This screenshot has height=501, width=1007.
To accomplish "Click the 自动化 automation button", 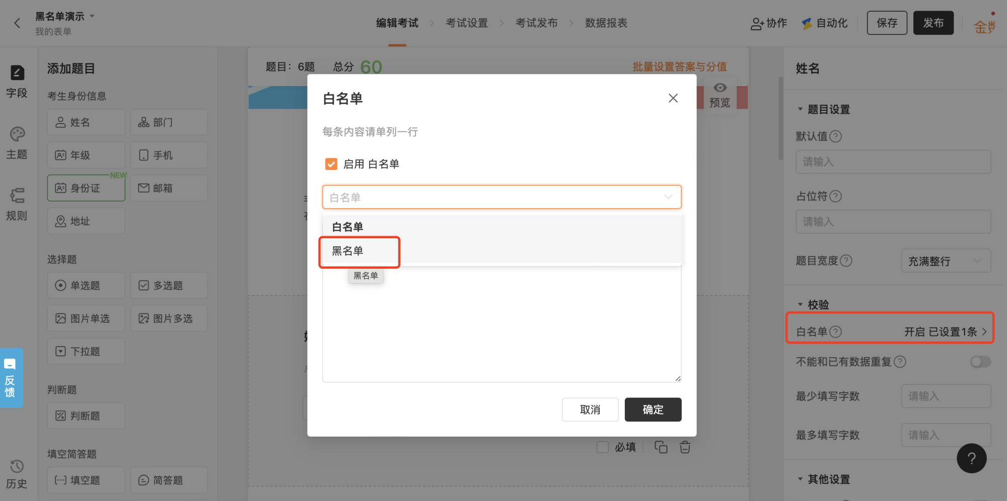I will [825, 23].
